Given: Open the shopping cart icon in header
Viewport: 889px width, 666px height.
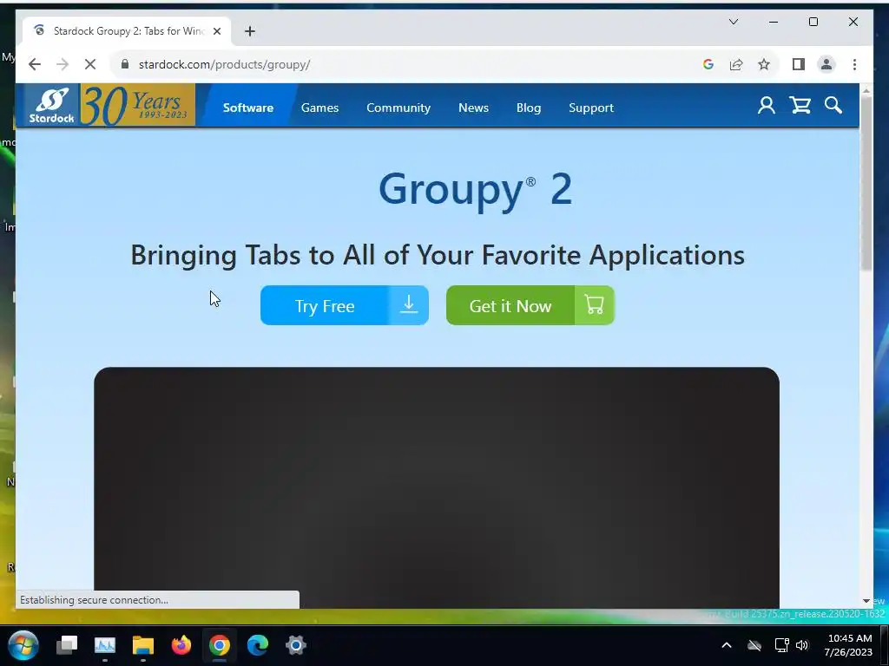Looking at the screenshot, I should [x=800, y=105].
